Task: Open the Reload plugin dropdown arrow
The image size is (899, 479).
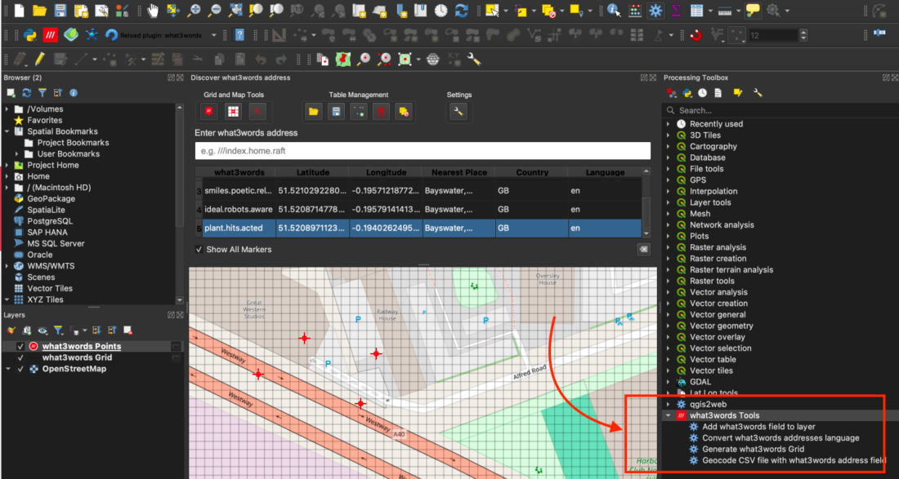Action: [x=214, y=35]
